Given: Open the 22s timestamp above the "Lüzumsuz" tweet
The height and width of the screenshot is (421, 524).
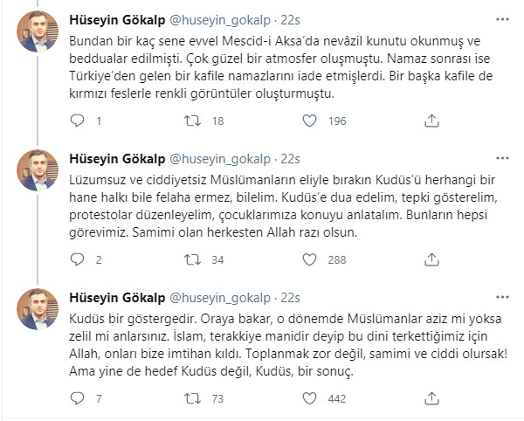Looking at the screenshot, I should point(292,159).
